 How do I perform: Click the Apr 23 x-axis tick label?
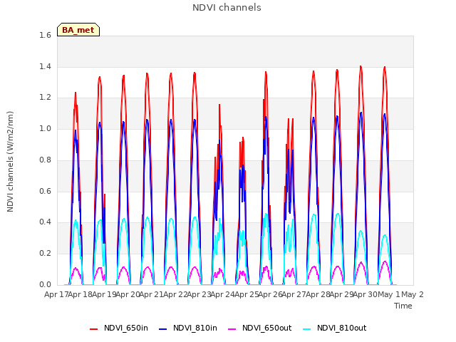coord(199,294)
